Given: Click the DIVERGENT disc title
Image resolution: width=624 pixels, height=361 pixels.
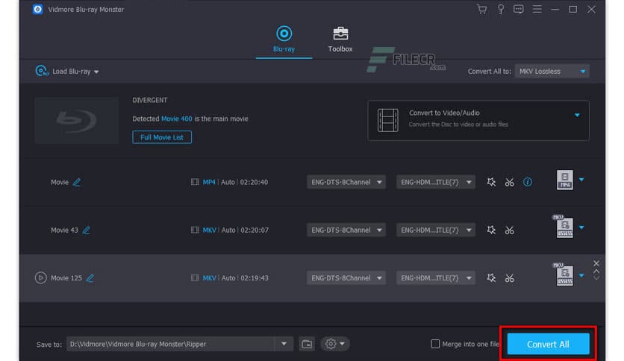Looking at the screenshot, I should tap(149, 100).
